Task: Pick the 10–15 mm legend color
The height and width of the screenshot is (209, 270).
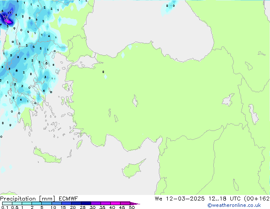Action: 56,203
